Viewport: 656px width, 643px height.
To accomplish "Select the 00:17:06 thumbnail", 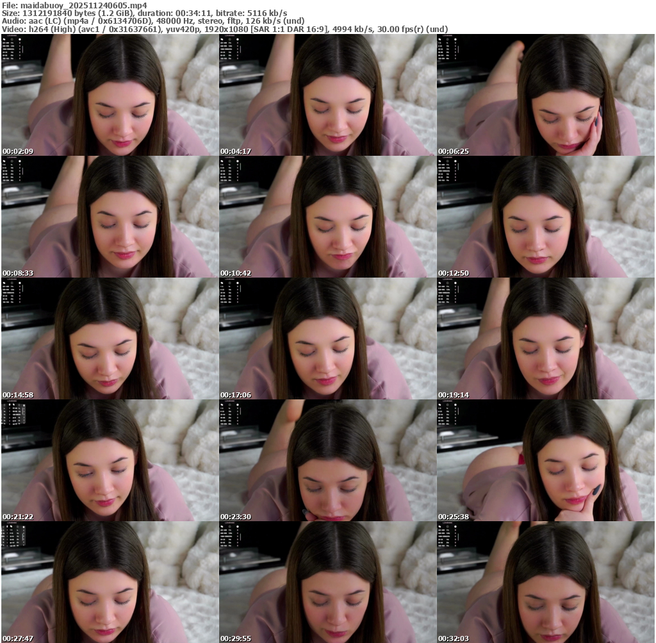I will tap(327, 338).
